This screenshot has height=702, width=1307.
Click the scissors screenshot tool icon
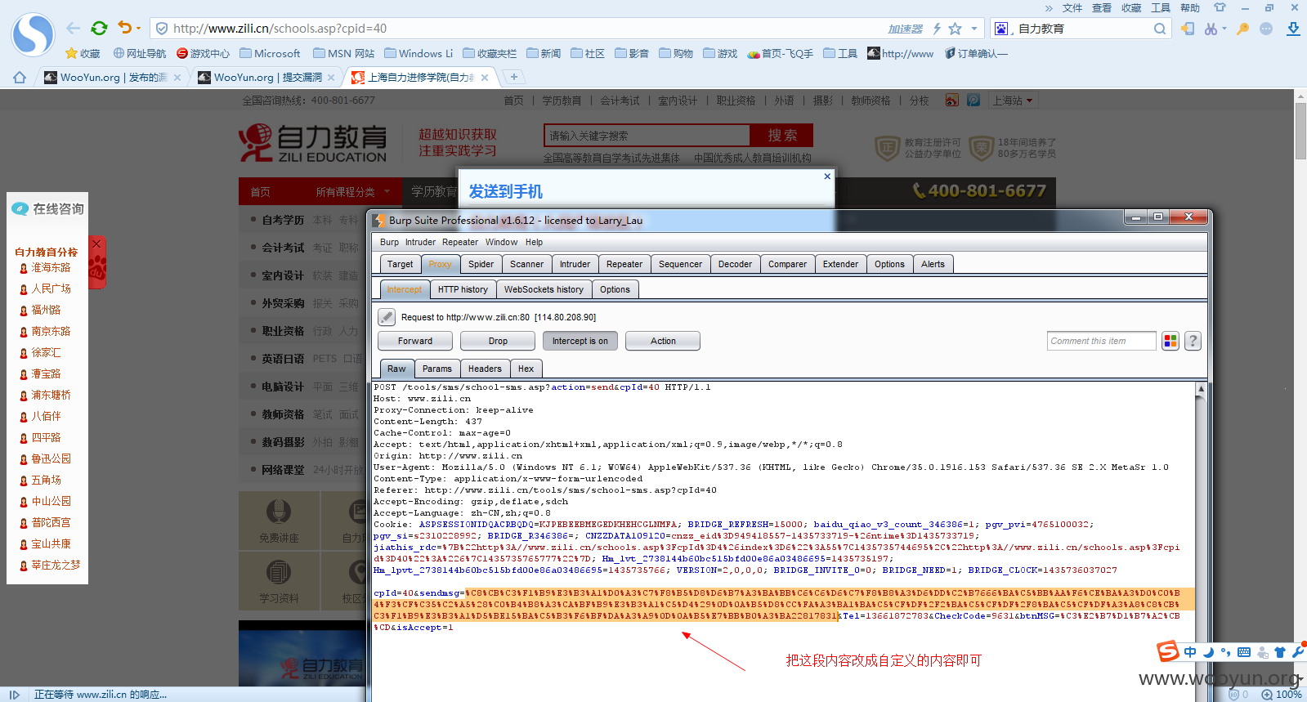tap(1211, 29)
